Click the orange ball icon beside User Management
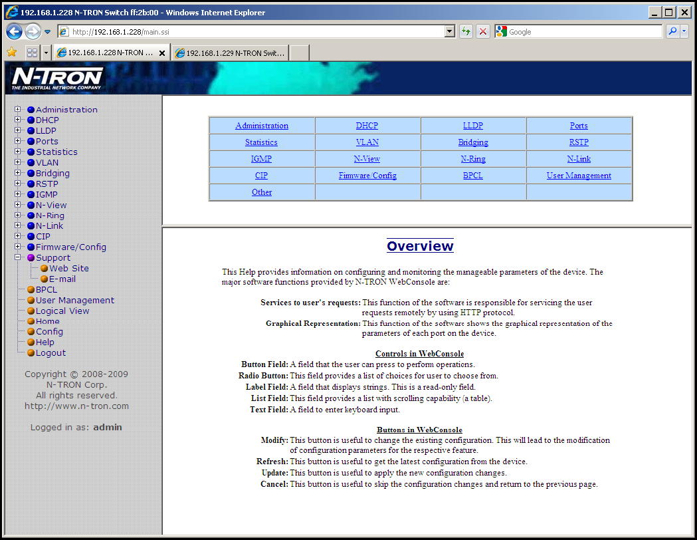The image size is (697, 540). point(31,300)
